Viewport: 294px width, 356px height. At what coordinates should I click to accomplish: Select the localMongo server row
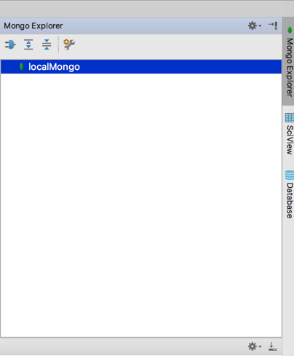click(x=141, y=67)
